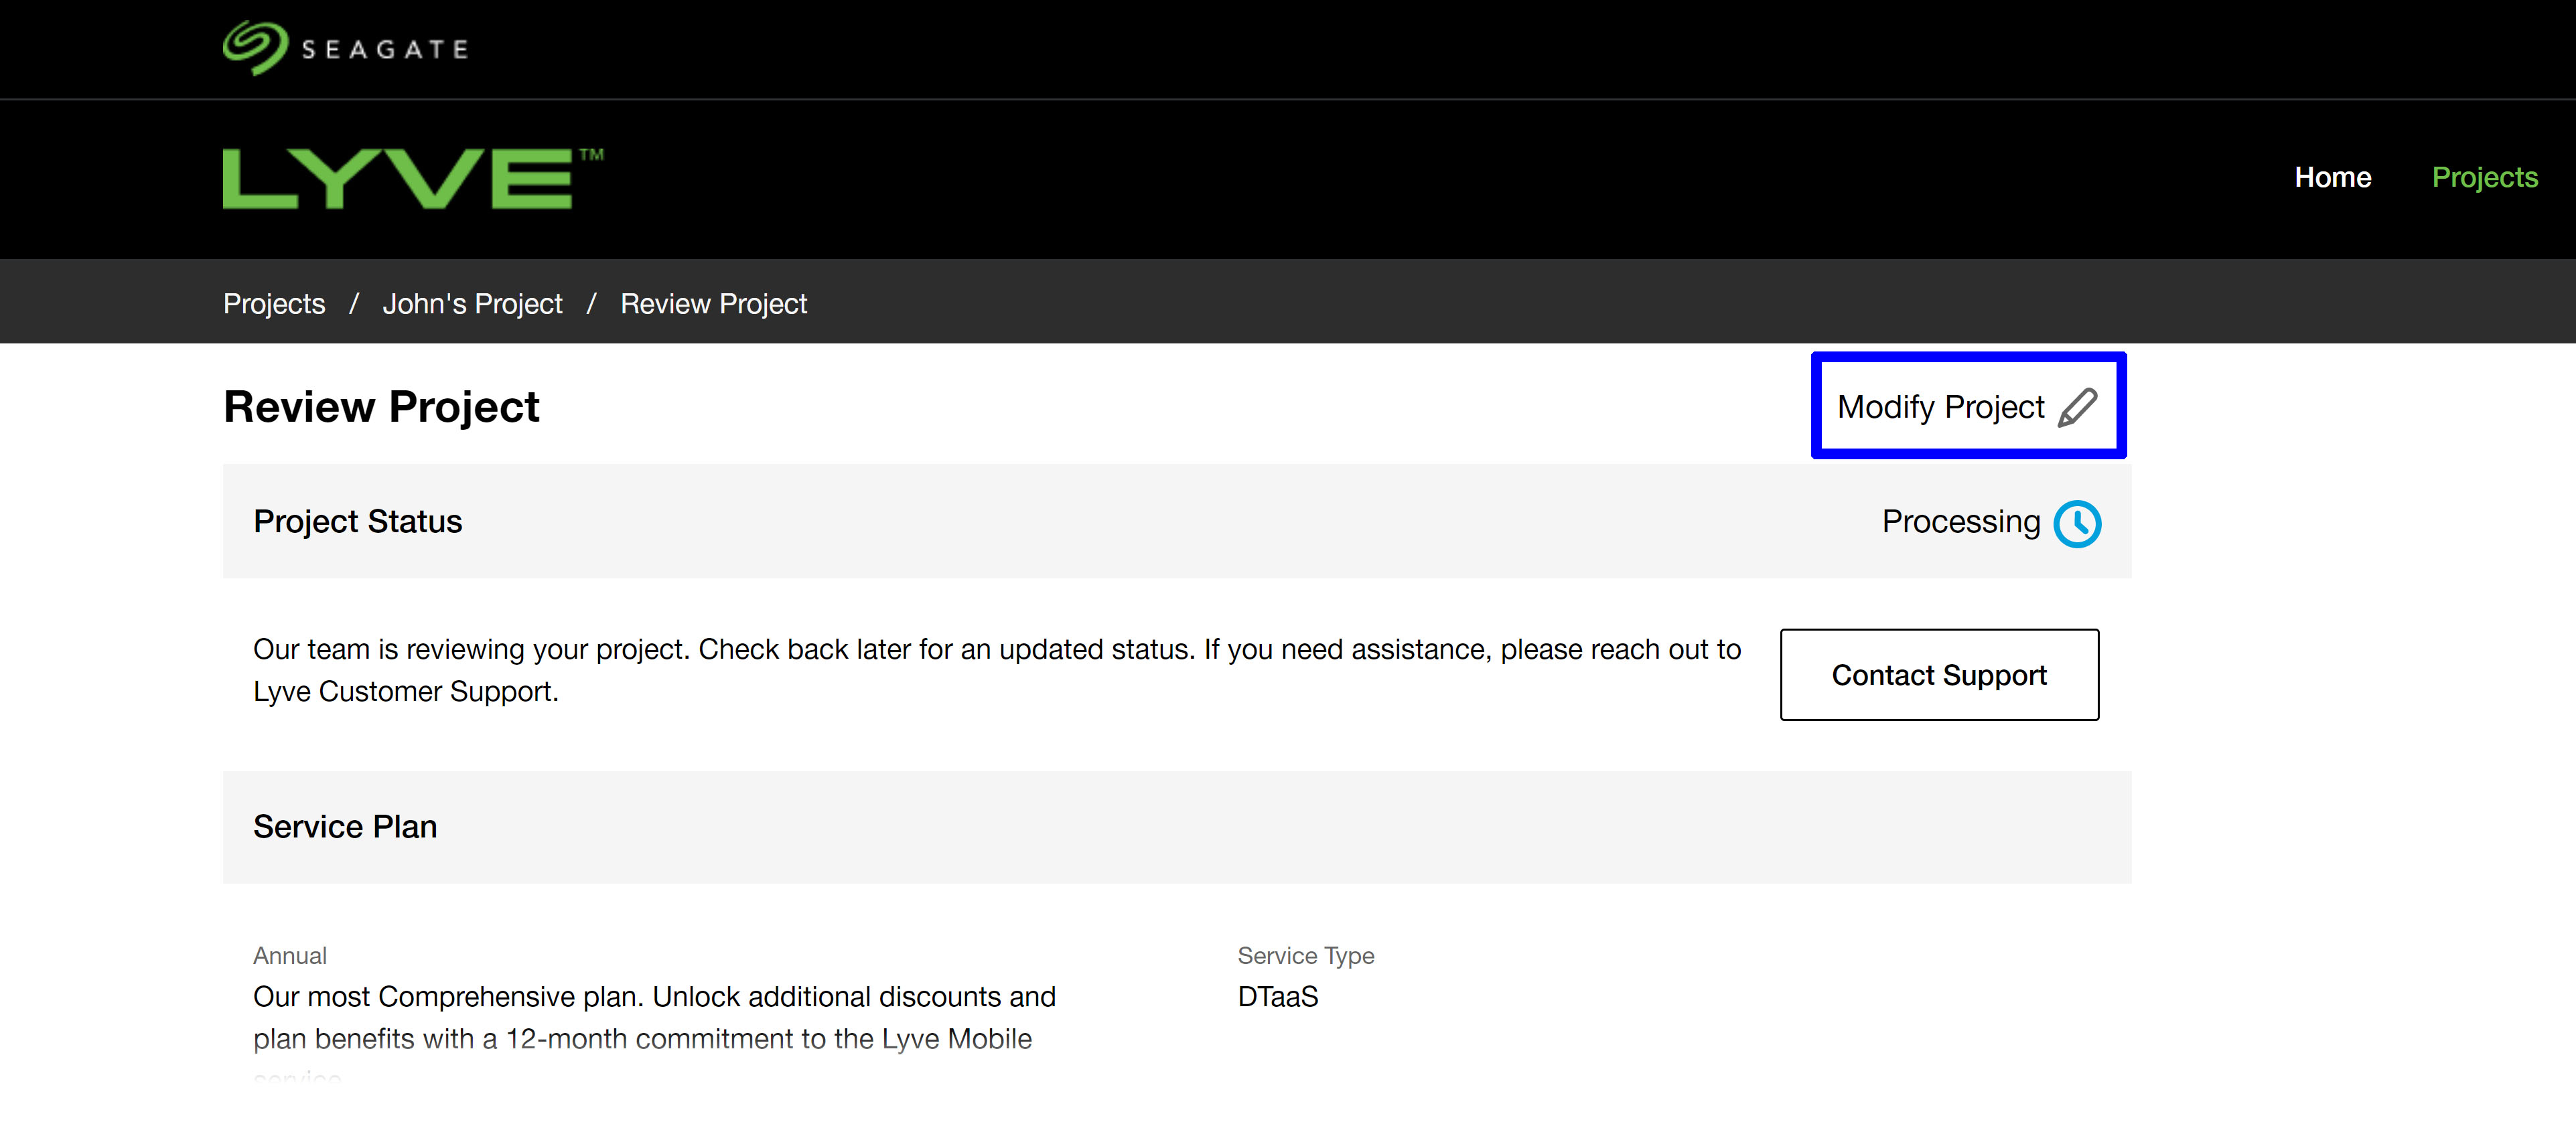Image resolution: width=2576 pixels, height=1124 pixels.
Task: Click the Review Project page heading
Action: tap(381, 406)
